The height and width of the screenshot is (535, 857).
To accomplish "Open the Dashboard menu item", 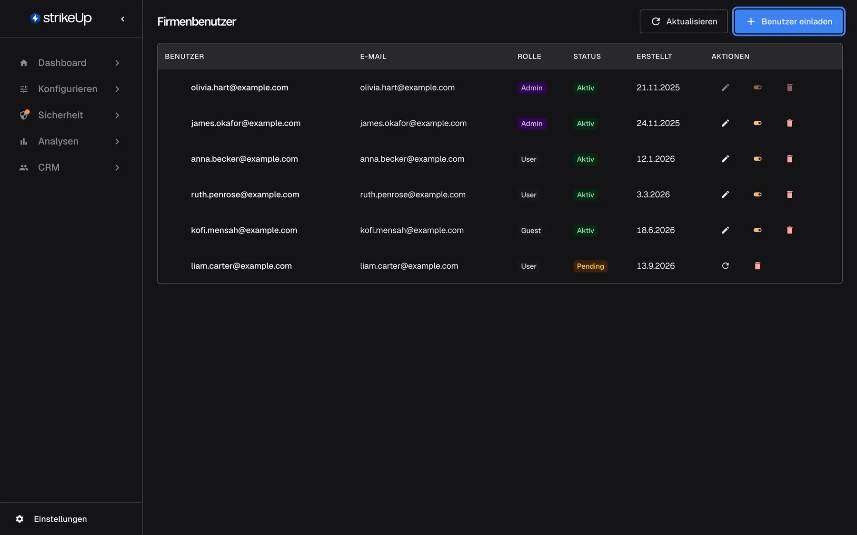I will tap(70, 63).
